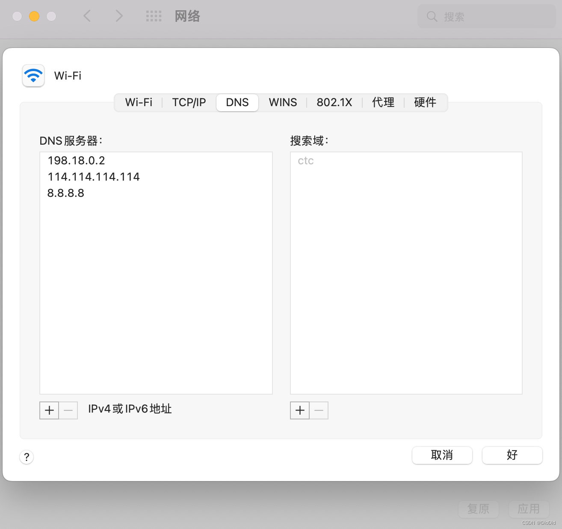Switch to the 代理 tab
The image size is (562, 529).
[383, 102]
